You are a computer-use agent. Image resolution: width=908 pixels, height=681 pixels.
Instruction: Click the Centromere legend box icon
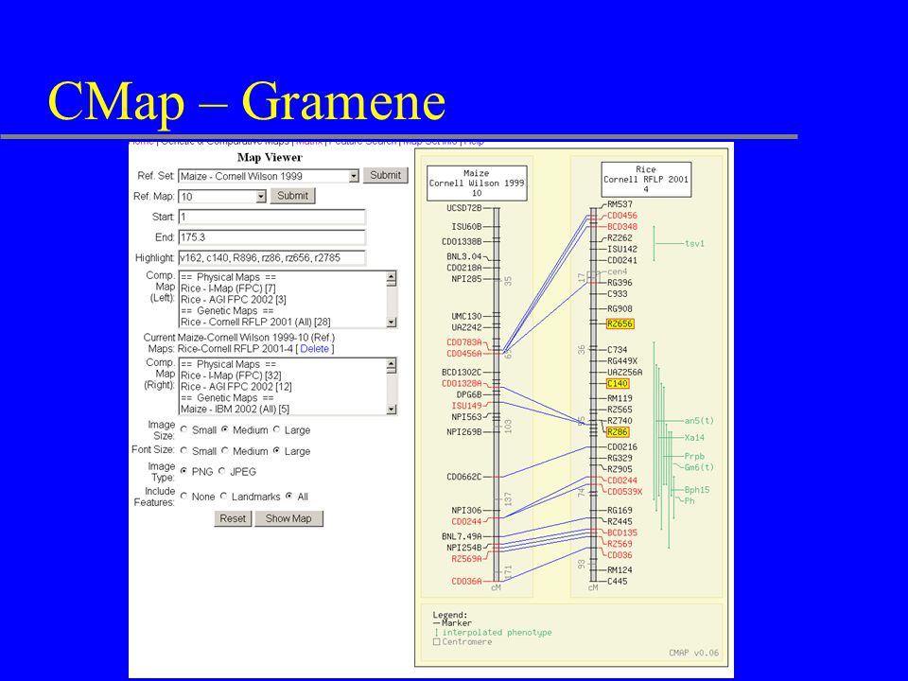[437, 641]
